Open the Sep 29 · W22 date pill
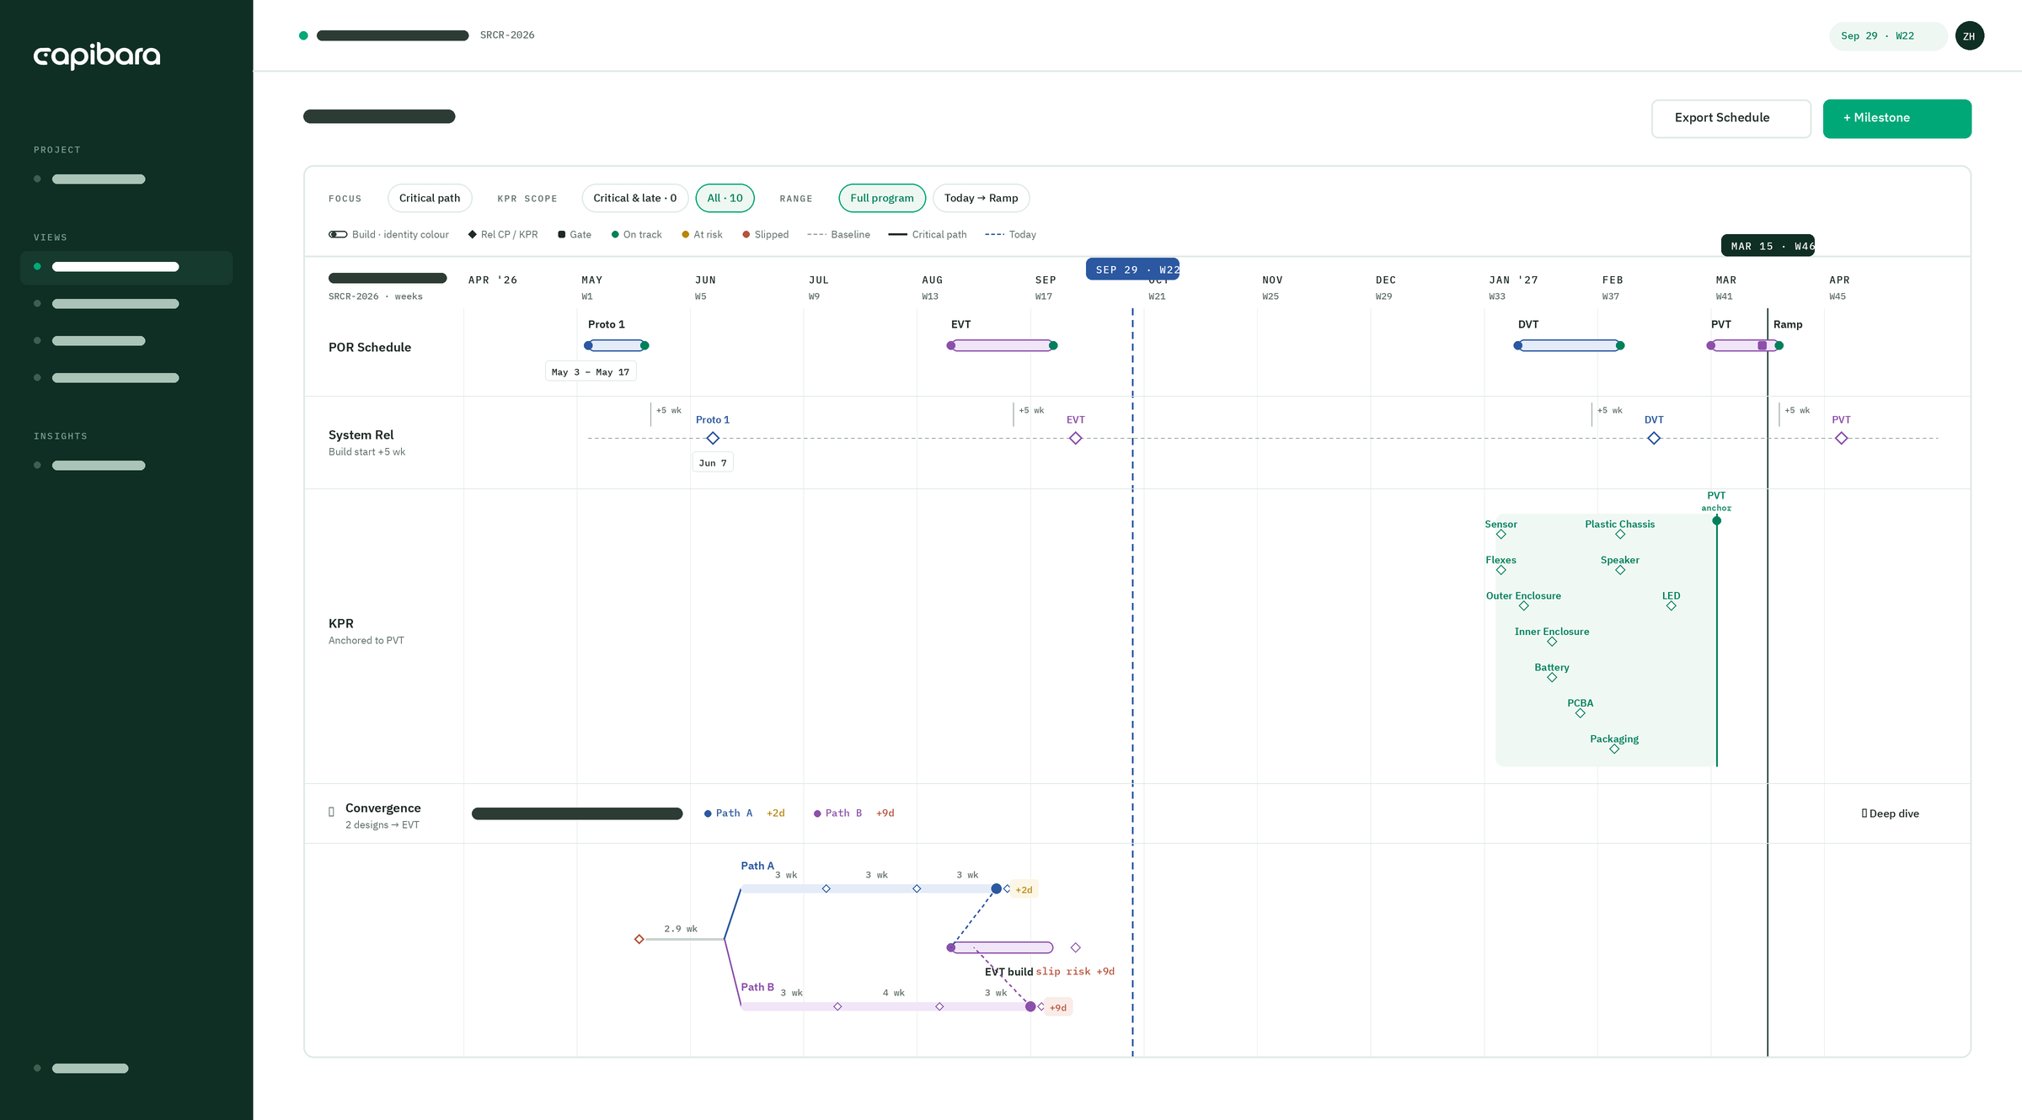The height and width of the screenshot is (1120, 2022). pos(1887,36)
